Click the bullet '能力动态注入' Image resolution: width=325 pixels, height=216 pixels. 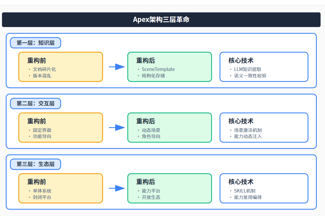(248, 136)
